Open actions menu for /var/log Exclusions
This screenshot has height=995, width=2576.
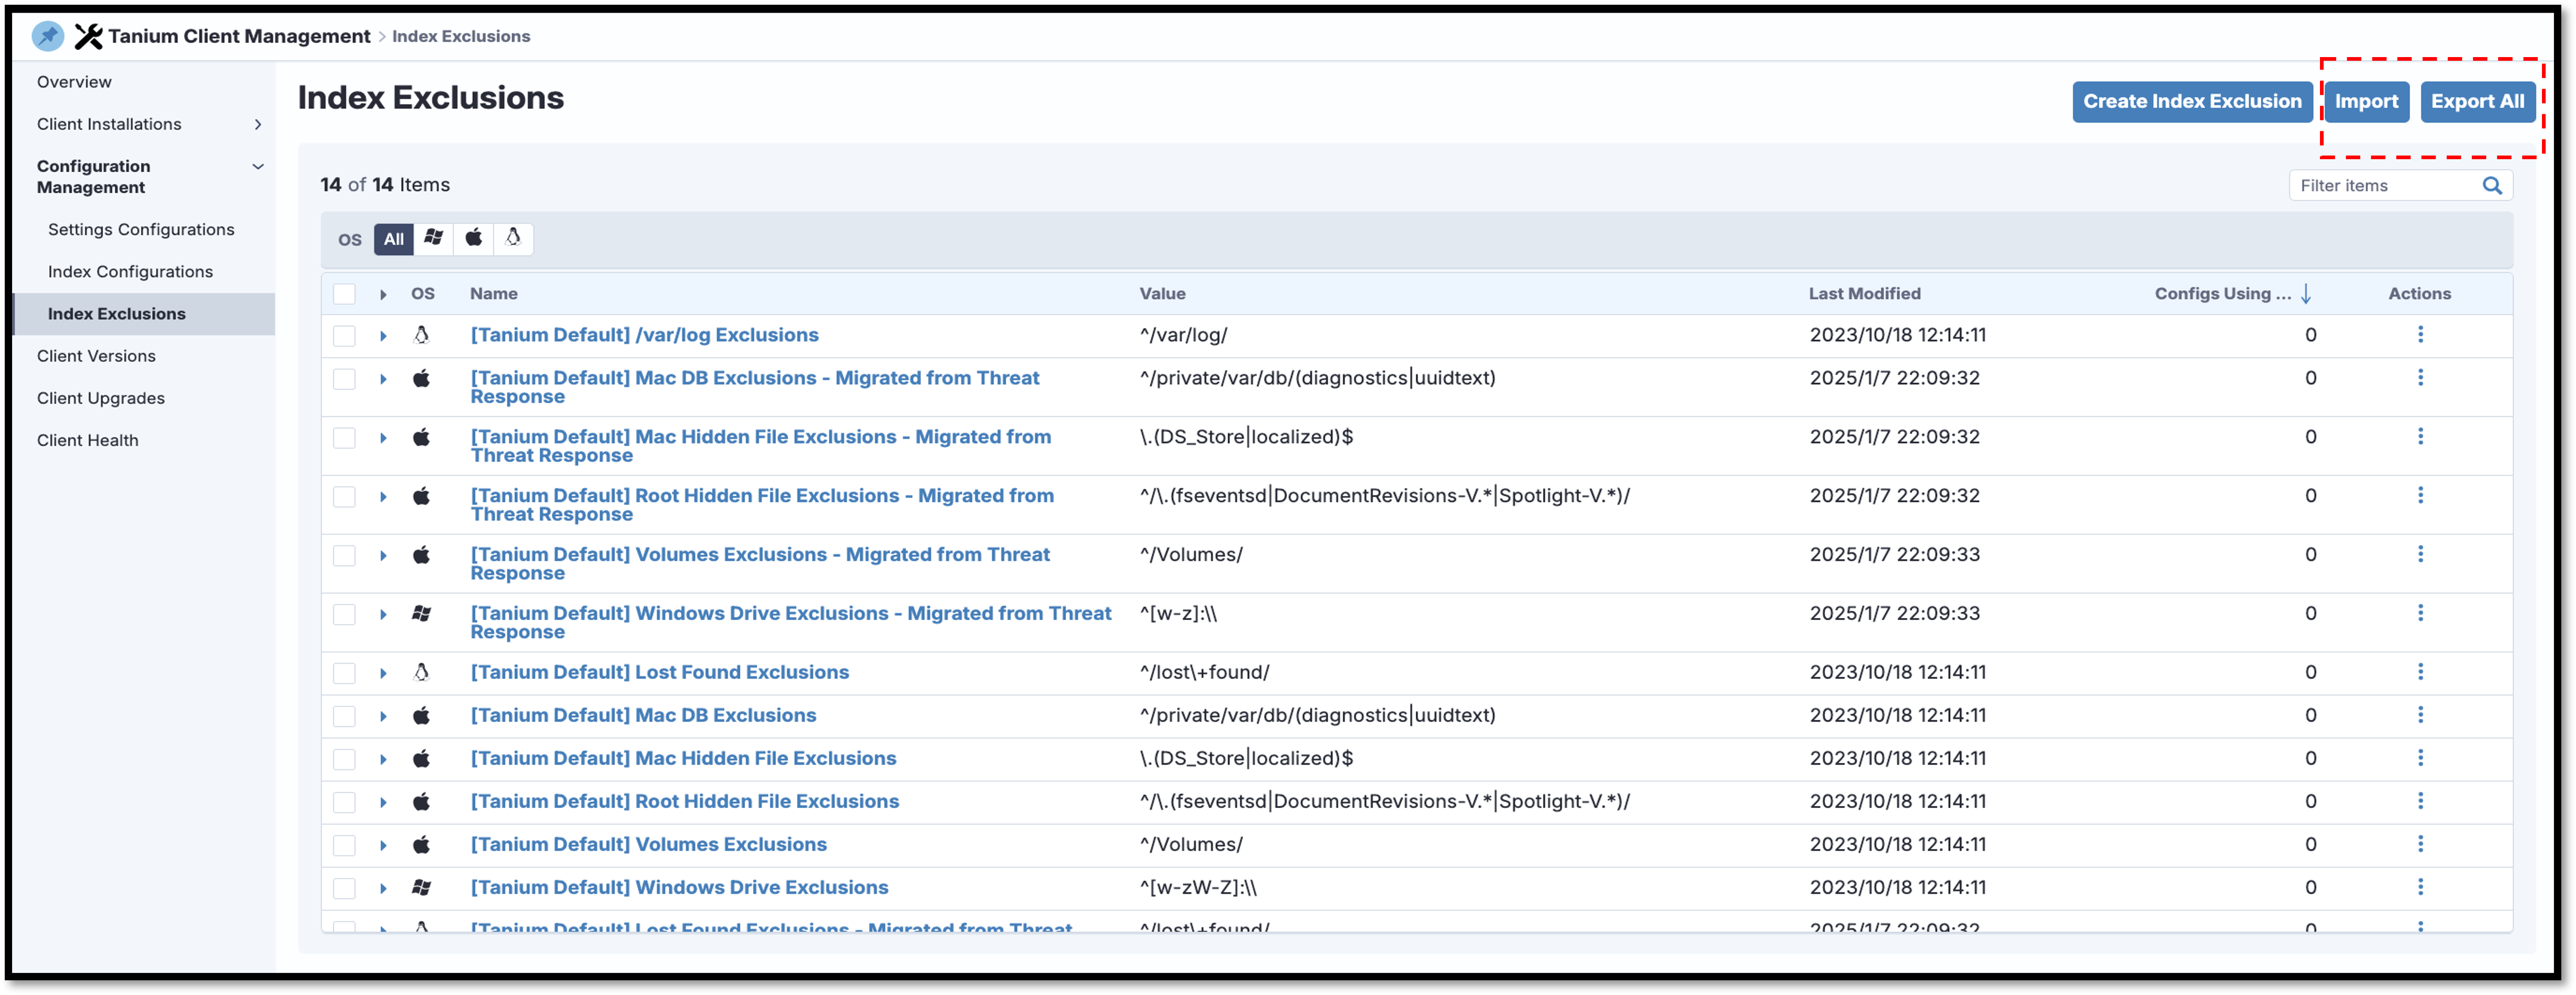[2420, 335]
